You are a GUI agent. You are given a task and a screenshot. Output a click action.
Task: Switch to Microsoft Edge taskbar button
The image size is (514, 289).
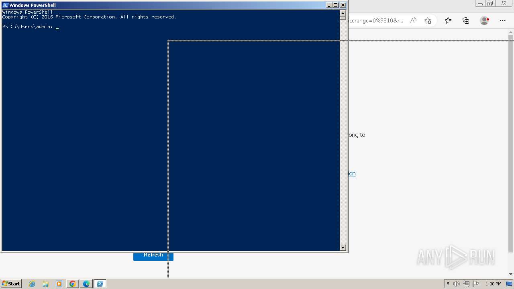pos(86,284)
